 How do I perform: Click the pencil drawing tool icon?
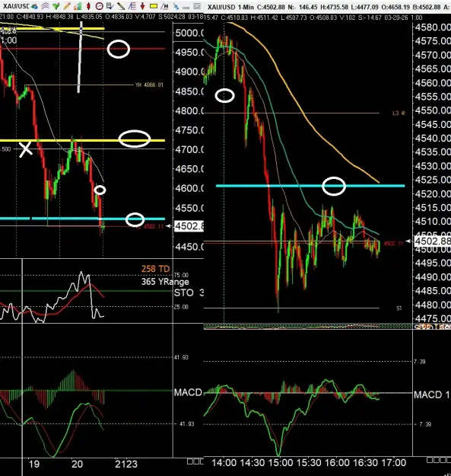pyautogui.click(x=67, y=6)
